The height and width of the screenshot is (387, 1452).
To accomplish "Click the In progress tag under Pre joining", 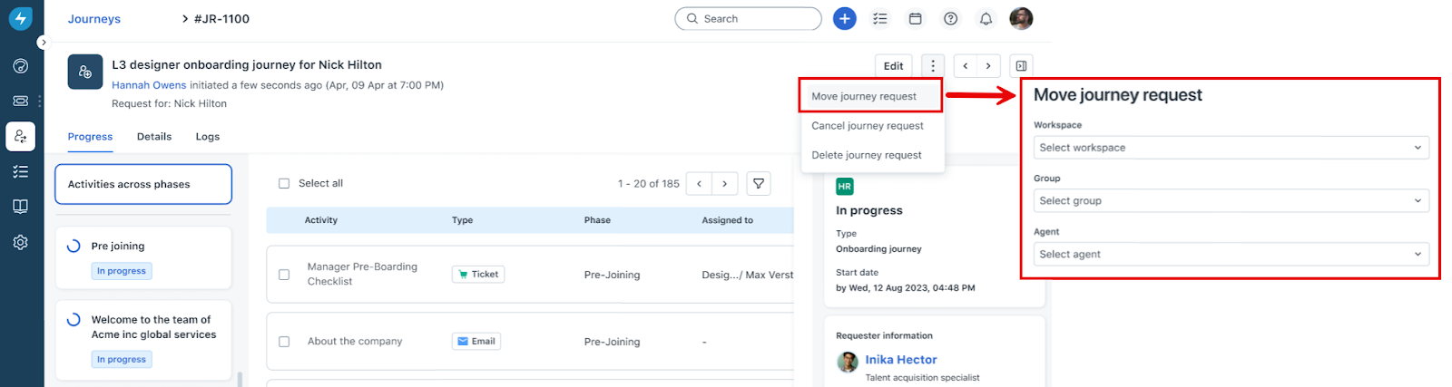I will (x=122, y=271).
